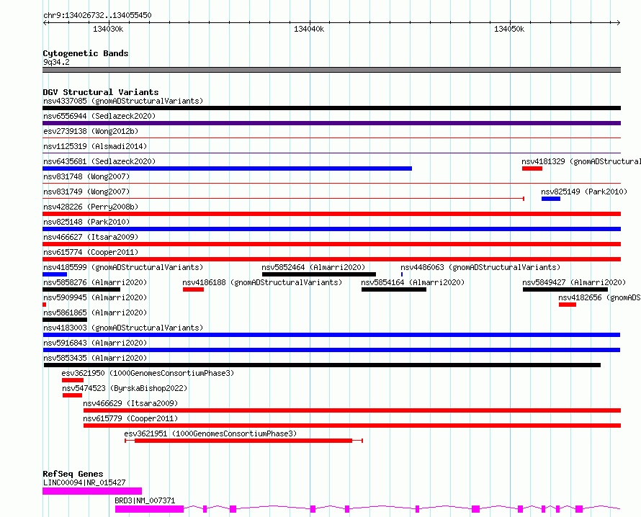
Task: Click the red esv3621951 variant bar
Action: pos(243,441)
